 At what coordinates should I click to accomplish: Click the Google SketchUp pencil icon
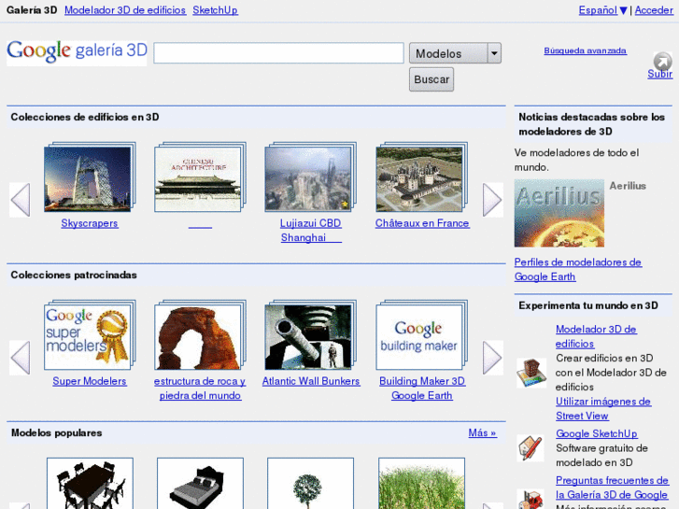(x=530, y=448)
